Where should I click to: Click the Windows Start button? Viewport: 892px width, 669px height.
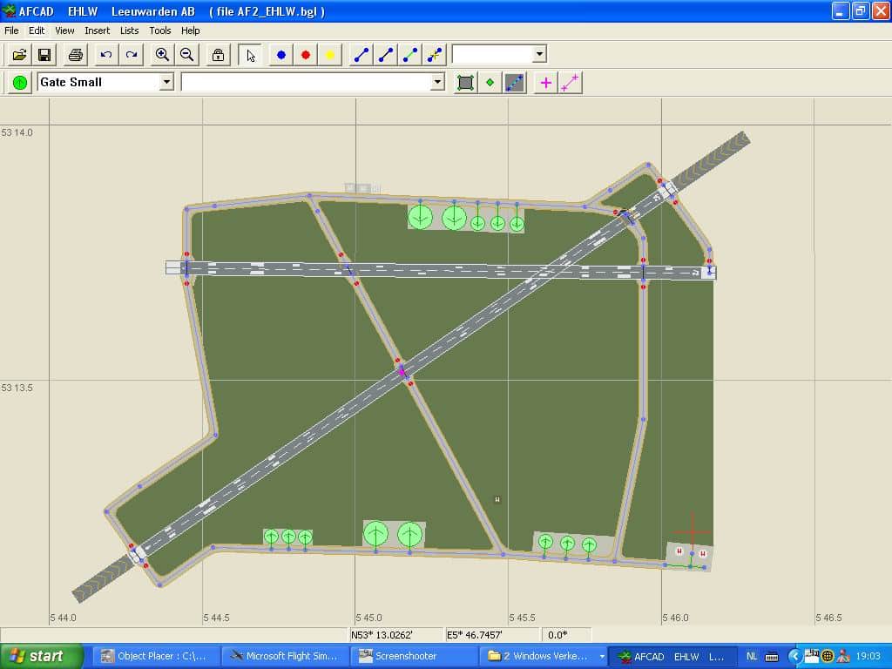(41, 656)
